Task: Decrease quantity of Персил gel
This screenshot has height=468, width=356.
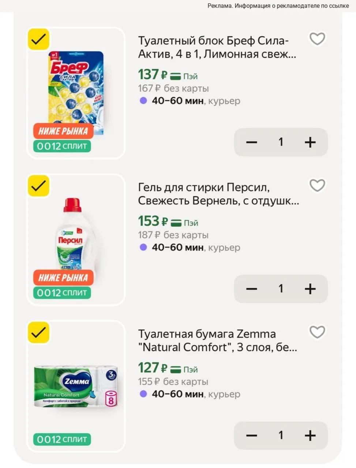Action: [252, 289]
